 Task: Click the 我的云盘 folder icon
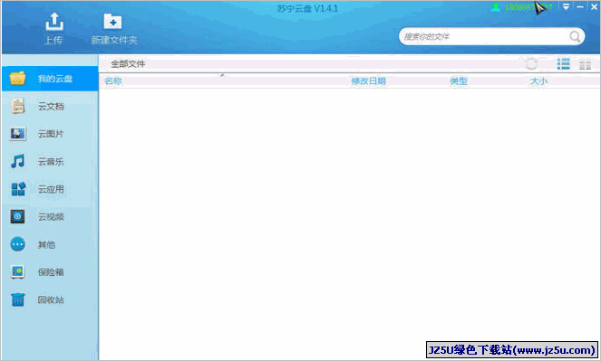click(x=17, y=79)
